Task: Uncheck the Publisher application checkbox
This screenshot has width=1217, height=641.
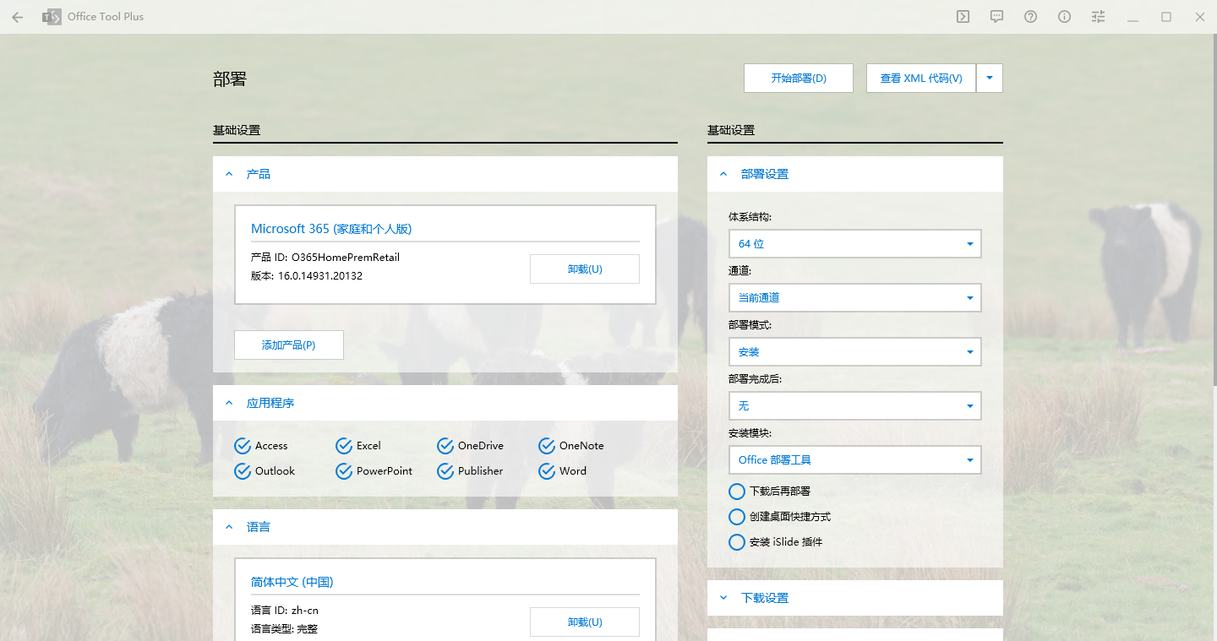Action: 445,471
